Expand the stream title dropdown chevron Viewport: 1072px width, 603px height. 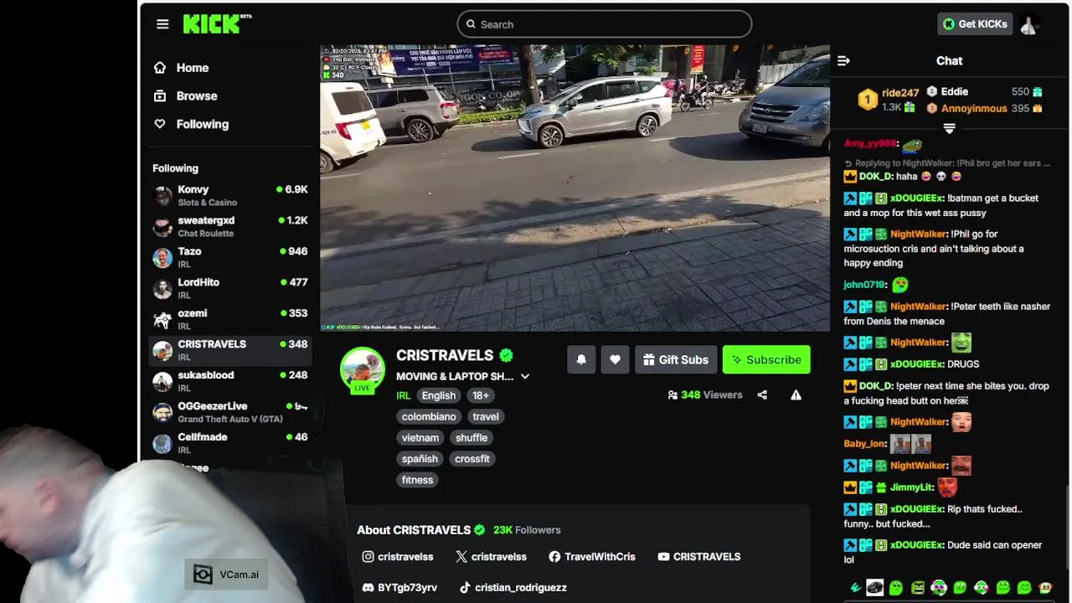[525, 377]
